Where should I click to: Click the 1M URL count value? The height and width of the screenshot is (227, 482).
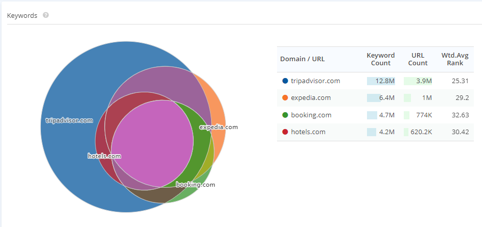pos(427,98)
